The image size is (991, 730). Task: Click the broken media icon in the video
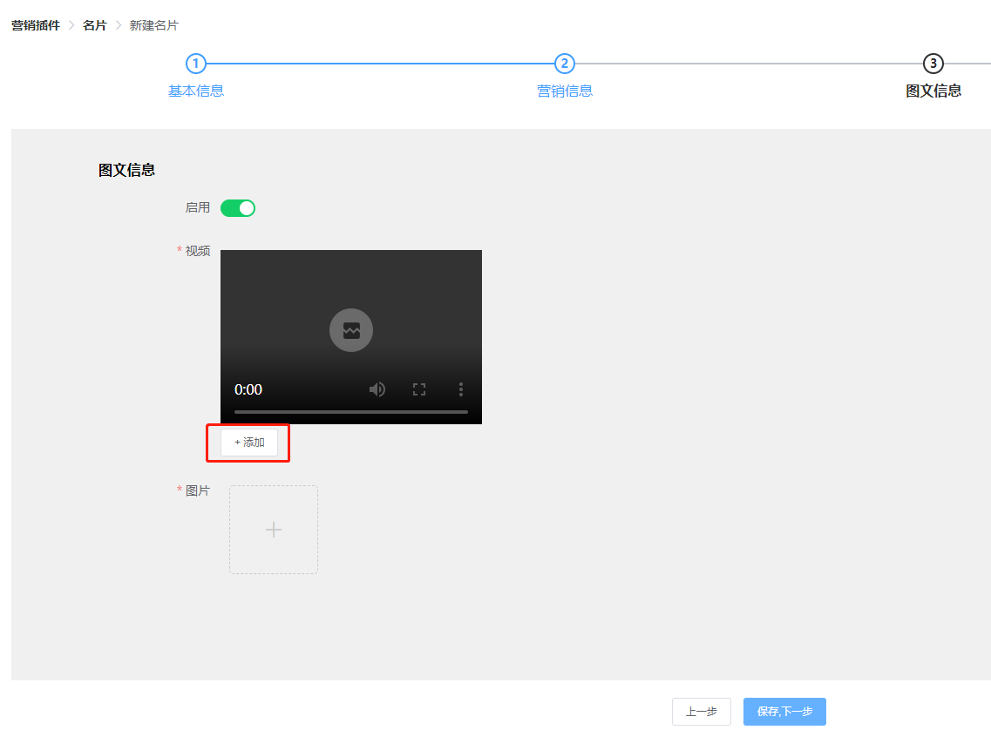tap(351, 330)
